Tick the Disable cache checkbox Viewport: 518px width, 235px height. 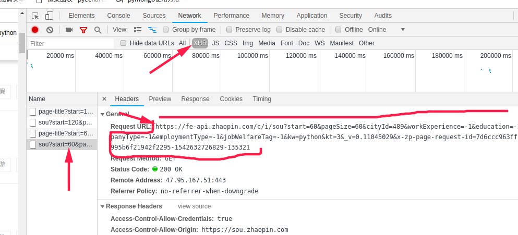click(x=280, y=29)
